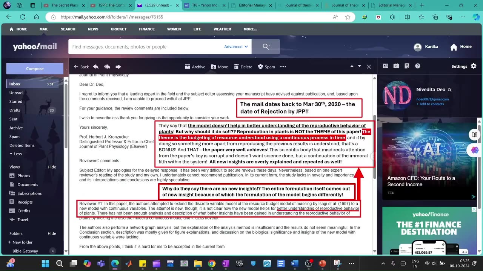This screenshot has width=483, height=271.
Task: Switch to The Secret Place browser tab
Action: 63,5
